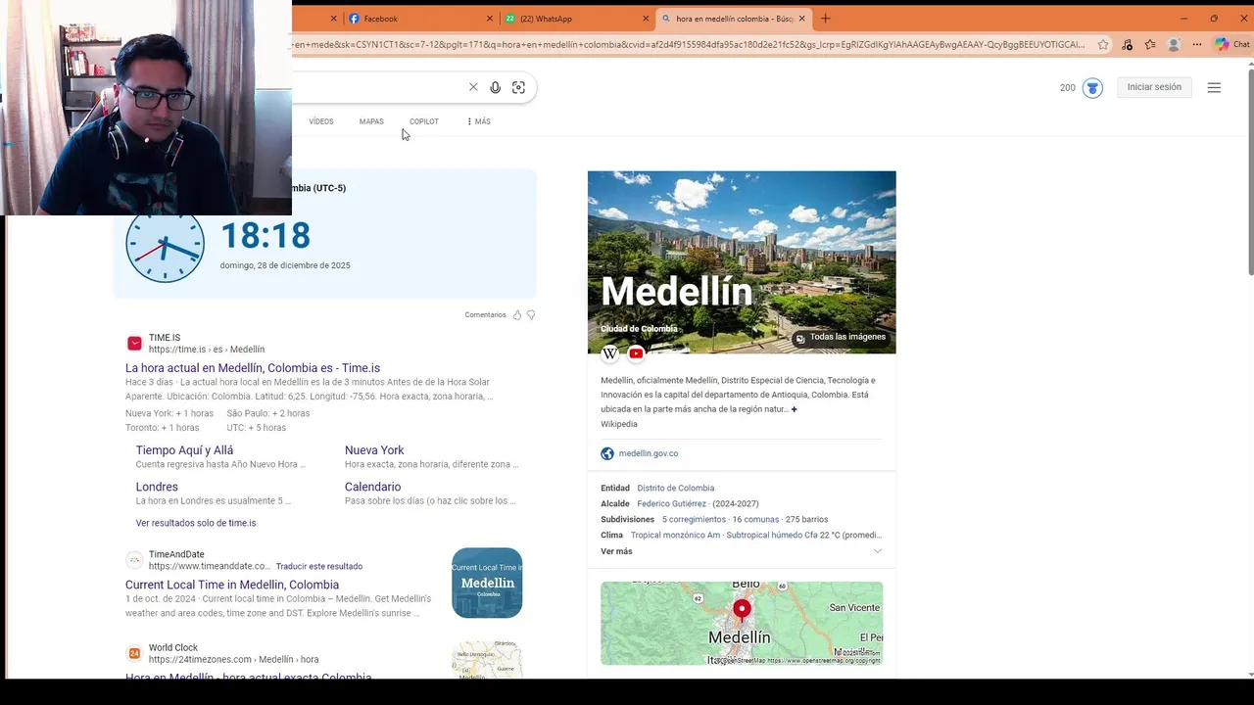The image size is (1254, 705).
Task: Open the MÁS search options menu
Action: coord(478,121)
